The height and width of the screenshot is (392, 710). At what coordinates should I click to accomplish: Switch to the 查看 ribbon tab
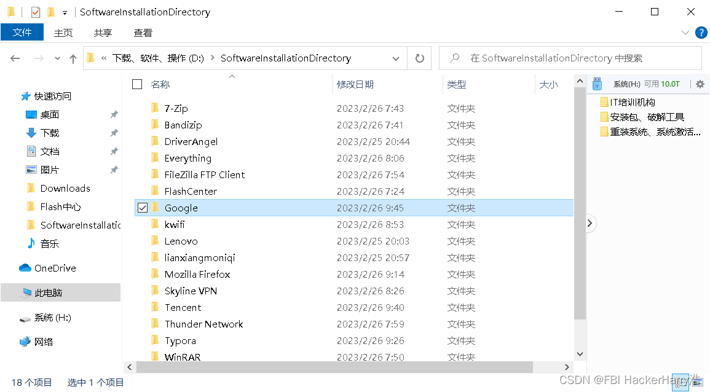pos(143,33)
